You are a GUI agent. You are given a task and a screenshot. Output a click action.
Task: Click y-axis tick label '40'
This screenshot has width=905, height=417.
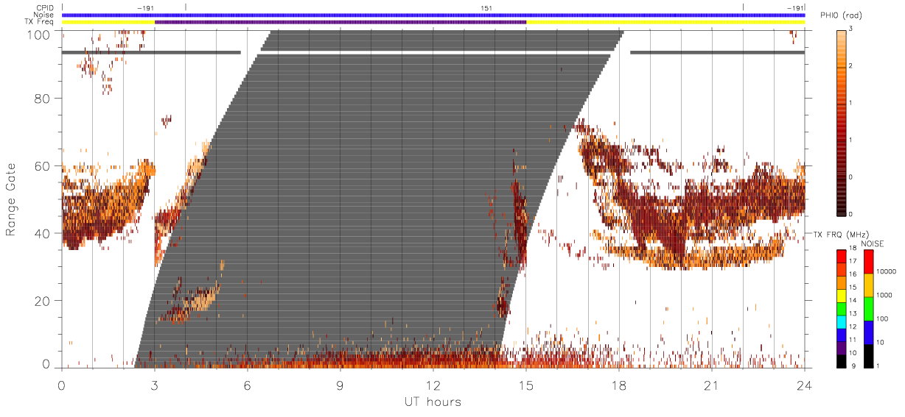43,233
